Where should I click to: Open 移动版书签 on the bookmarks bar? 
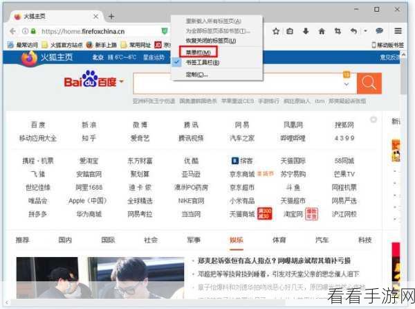388,45
